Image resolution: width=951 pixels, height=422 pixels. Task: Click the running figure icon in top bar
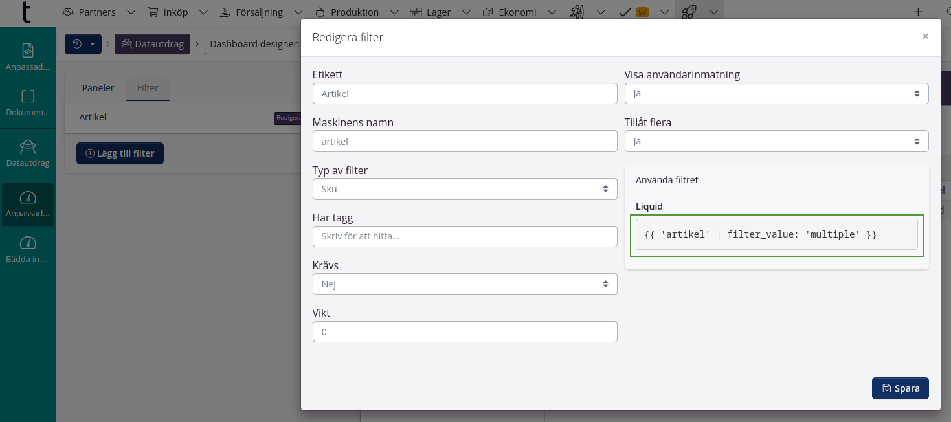[577, 12]
